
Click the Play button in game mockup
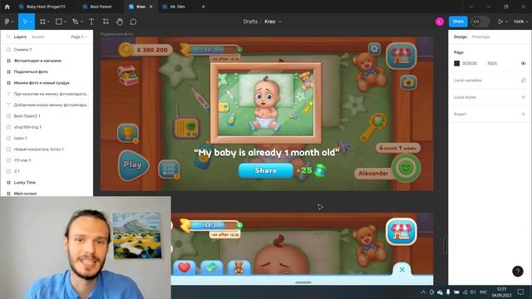(x=133, y=165)
